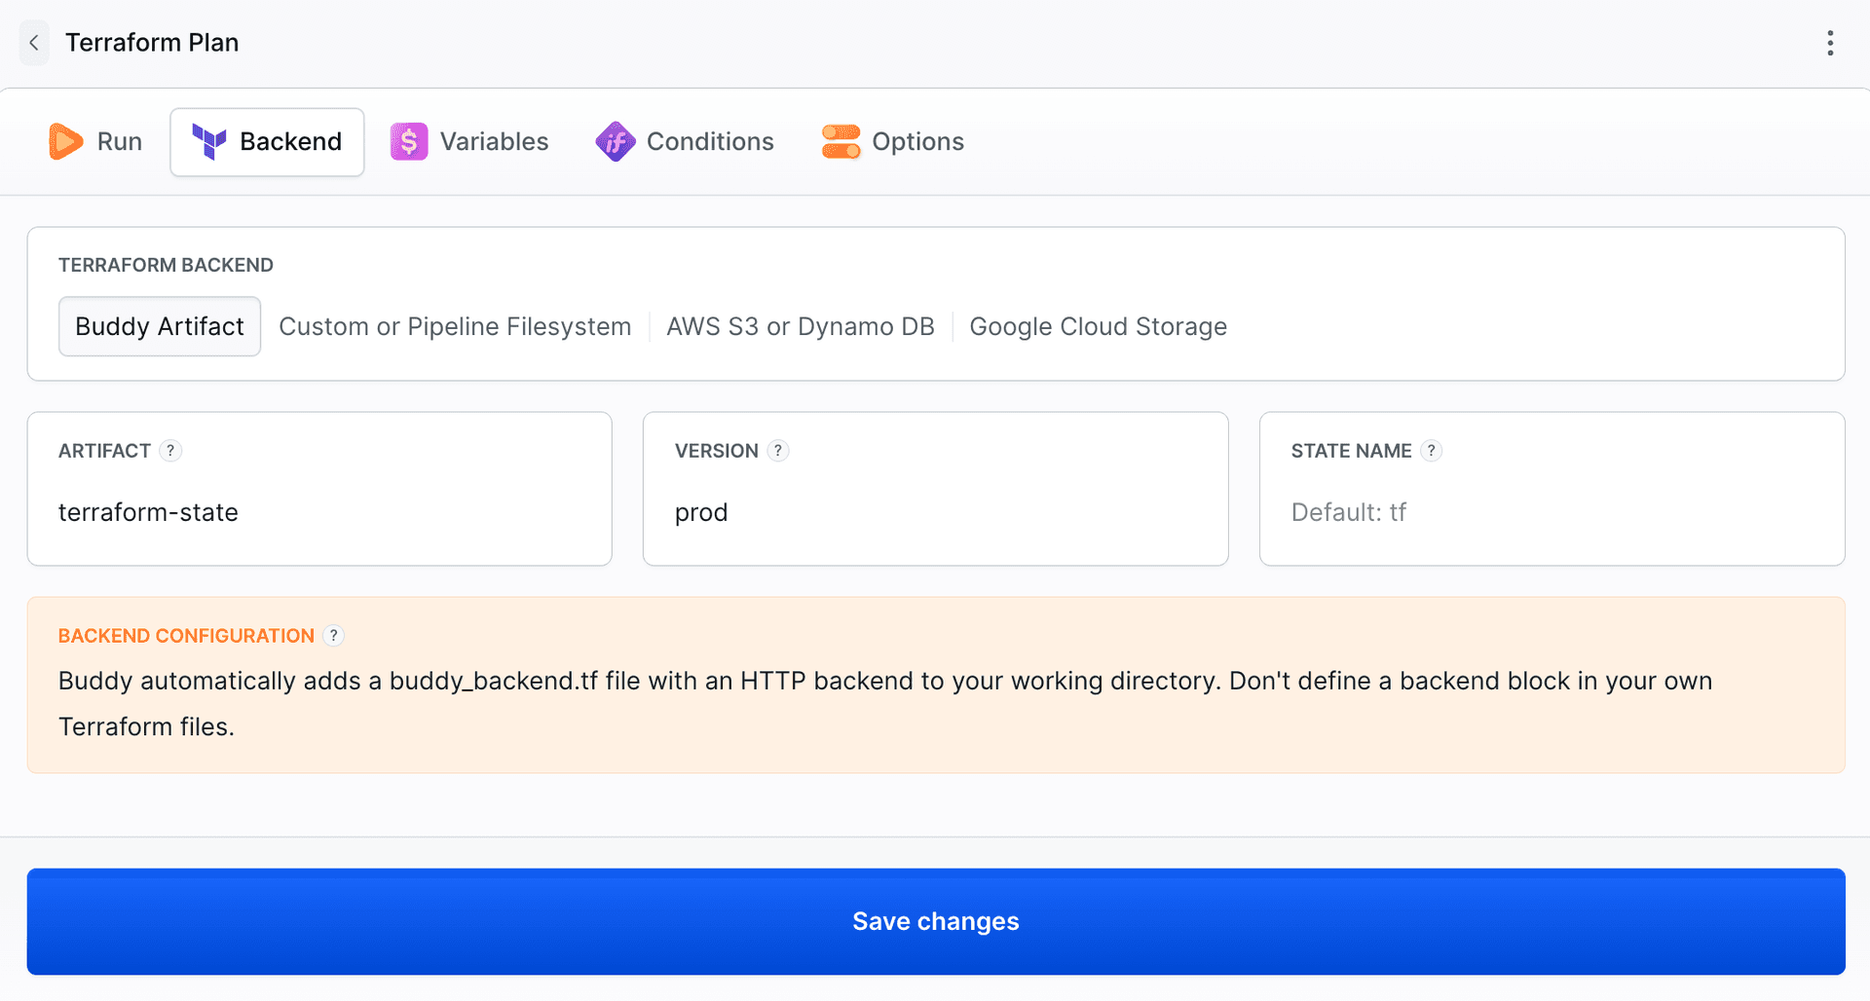This screenshot has height=1001, width=1870.
Task: Open the Variables tab
Action: 469,142
